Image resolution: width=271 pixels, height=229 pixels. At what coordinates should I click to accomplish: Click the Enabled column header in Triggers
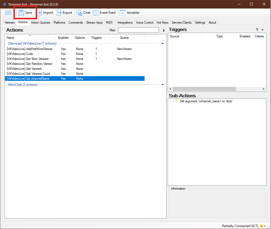click(245, 36)
